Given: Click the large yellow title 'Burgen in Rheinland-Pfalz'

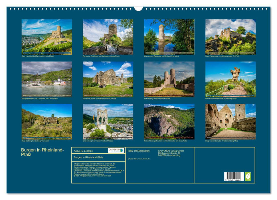Looking at the screenshot, I should click(43, 152).
